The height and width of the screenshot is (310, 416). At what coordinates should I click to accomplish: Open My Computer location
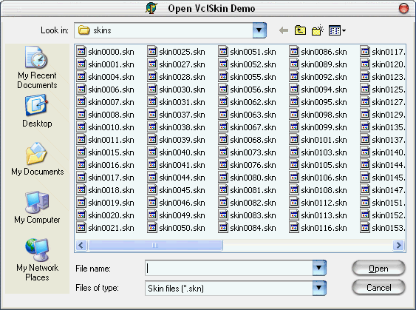pyautogui.click(x=37, y=207)
